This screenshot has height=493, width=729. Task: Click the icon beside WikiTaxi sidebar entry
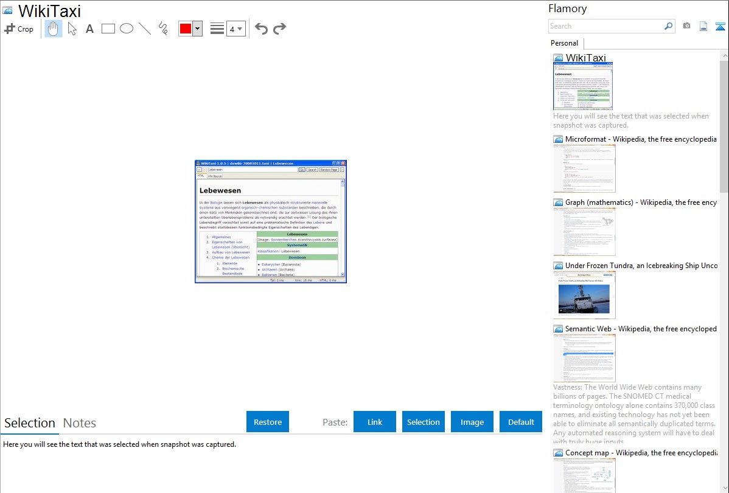[558, 58]
